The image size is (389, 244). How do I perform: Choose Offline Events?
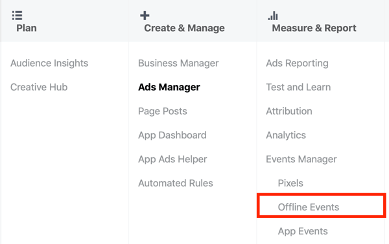[x=309, y=207]
